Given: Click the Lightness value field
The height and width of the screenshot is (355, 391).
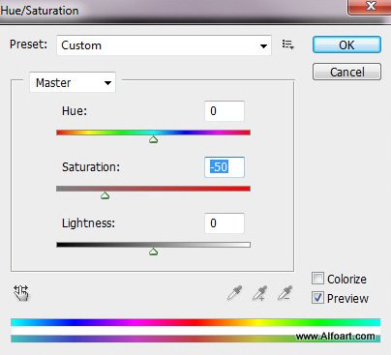Looking at the screenshot, I should tap(225, 223).
